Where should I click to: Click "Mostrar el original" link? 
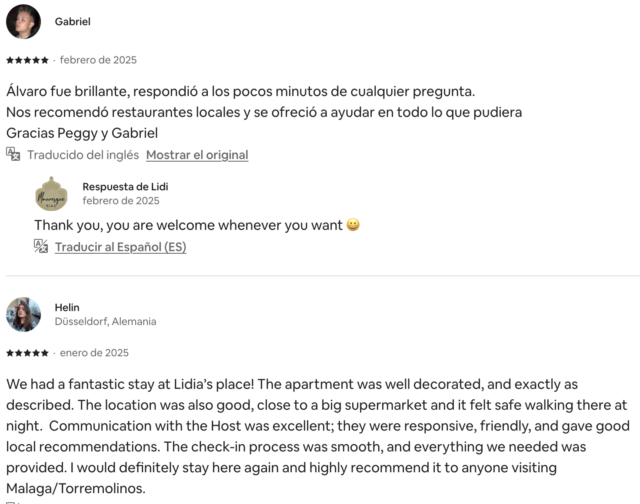pos(197,155)
